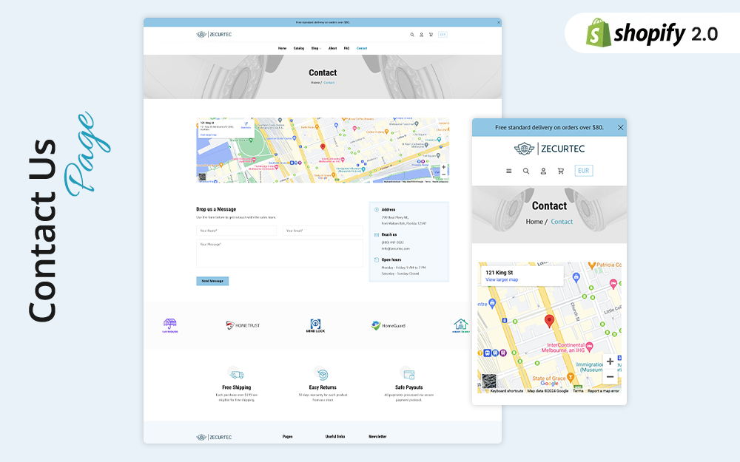Click the red location pin on desktop map
Viewport: 740px width, 462px height.
pos(323,147)
